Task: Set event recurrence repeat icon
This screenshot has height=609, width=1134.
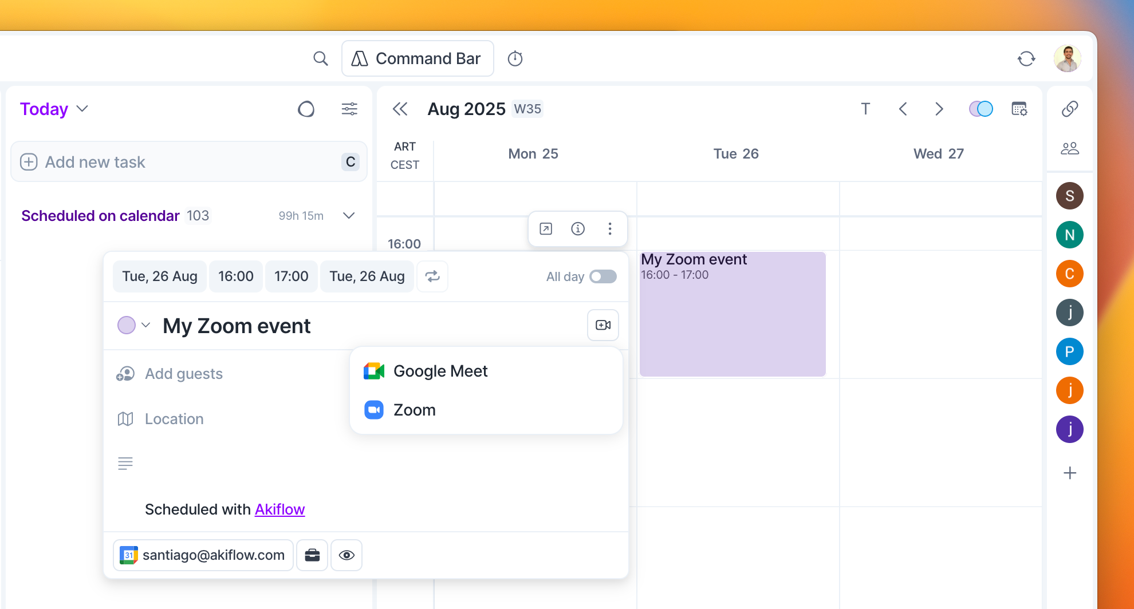Action: click(x=432, y=276)
